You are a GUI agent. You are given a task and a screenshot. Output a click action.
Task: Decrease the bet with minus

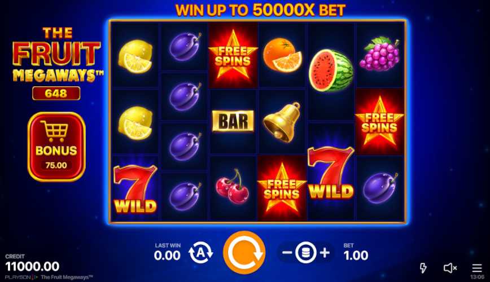click(287, 252)
